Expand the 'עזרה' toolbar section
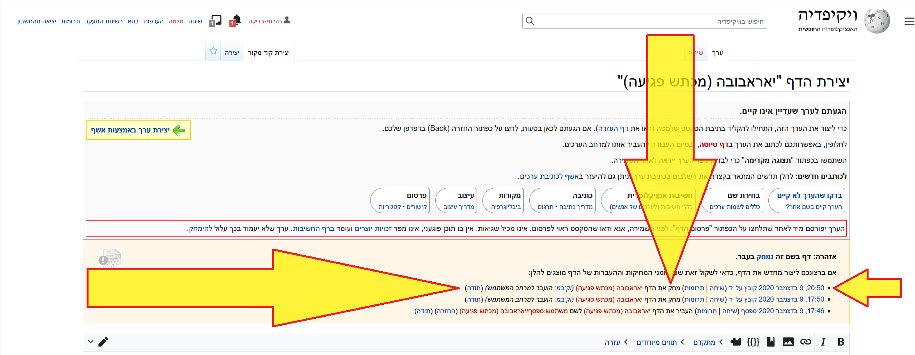Viewport: 915px width, 355px height. 616,342
